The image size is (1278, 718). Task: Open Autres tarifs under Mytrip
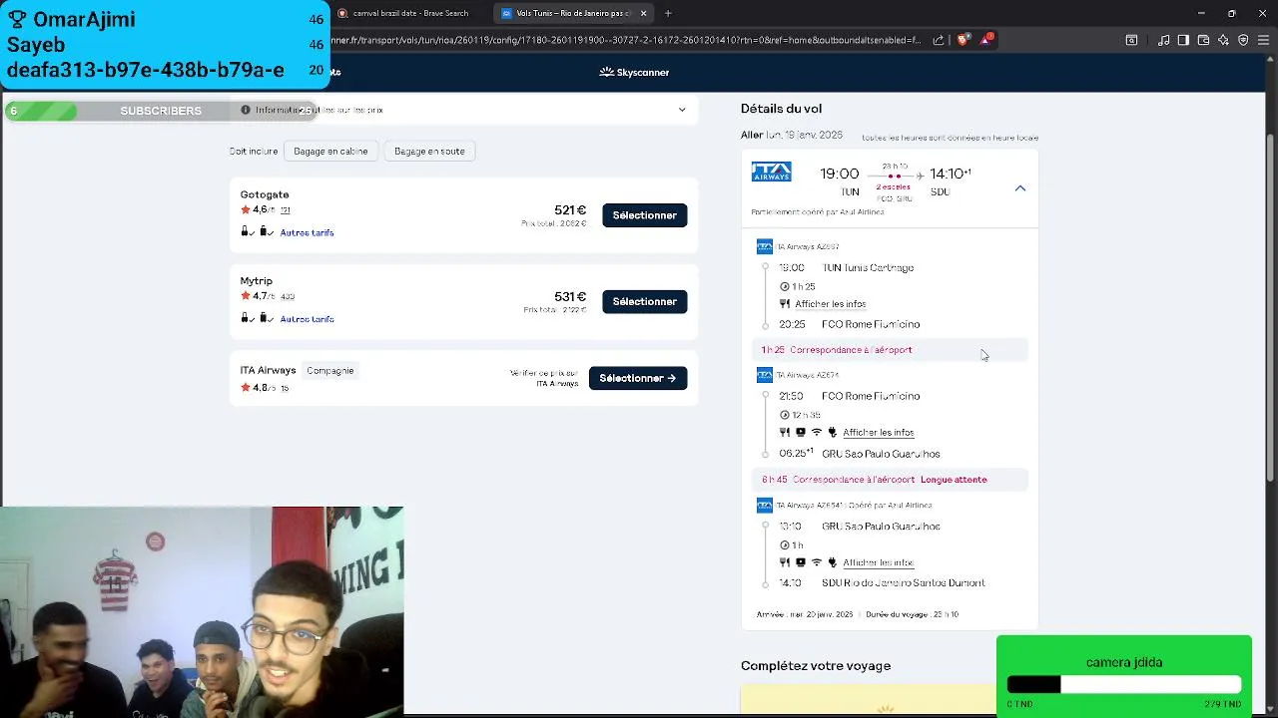[x=307, y=319]
